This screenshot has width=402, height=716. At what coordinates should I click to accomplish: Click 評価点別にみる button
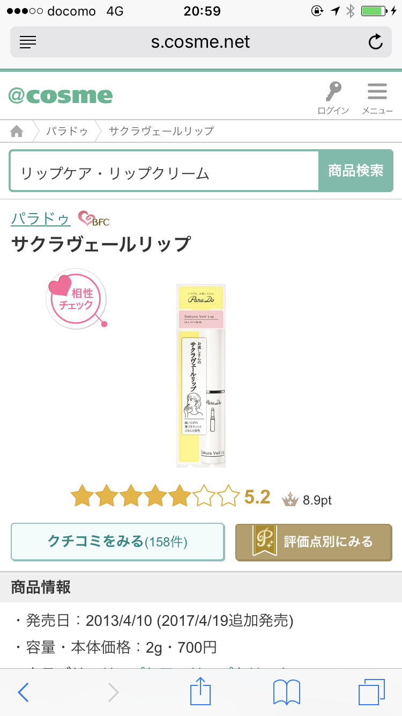click(314, 542)
